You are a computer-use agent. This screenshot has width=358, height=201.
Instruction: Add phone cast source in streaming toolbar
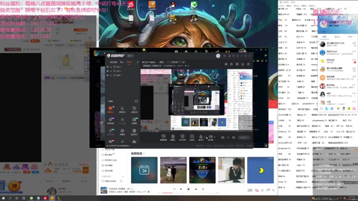pos(182,138)
